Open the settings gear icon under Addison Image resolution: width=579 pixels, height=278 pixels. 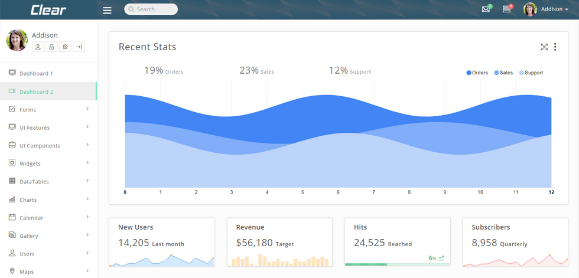click(x=65, y=47)
